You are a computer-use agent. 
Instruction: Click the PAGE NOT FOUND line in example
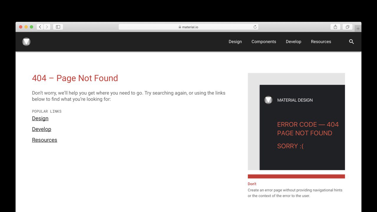pos(305,133)
